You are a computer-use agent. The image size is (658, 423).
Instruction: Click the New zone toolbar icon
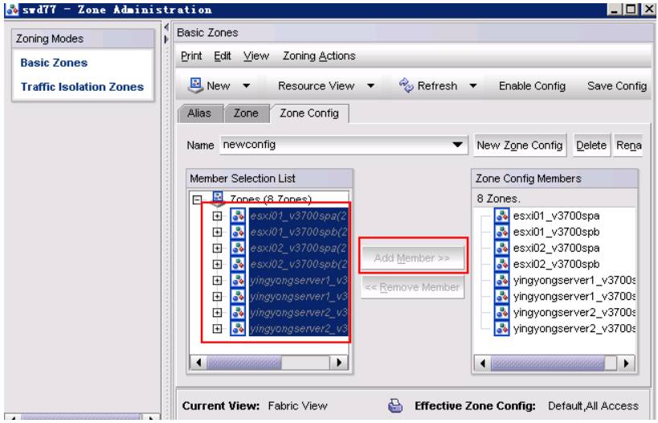[x=195, y=85]
